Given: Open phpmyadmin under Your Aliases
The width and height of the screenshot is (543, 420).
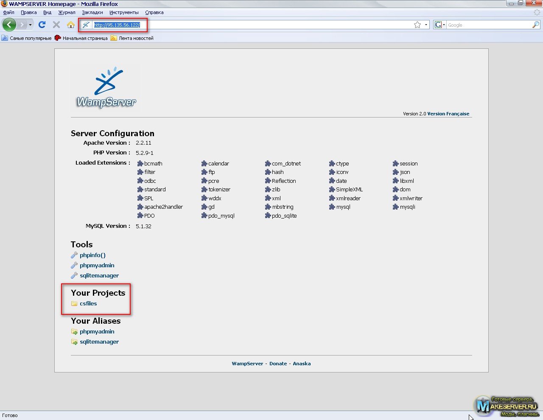Looking at the screenshot, I should 97,331.
